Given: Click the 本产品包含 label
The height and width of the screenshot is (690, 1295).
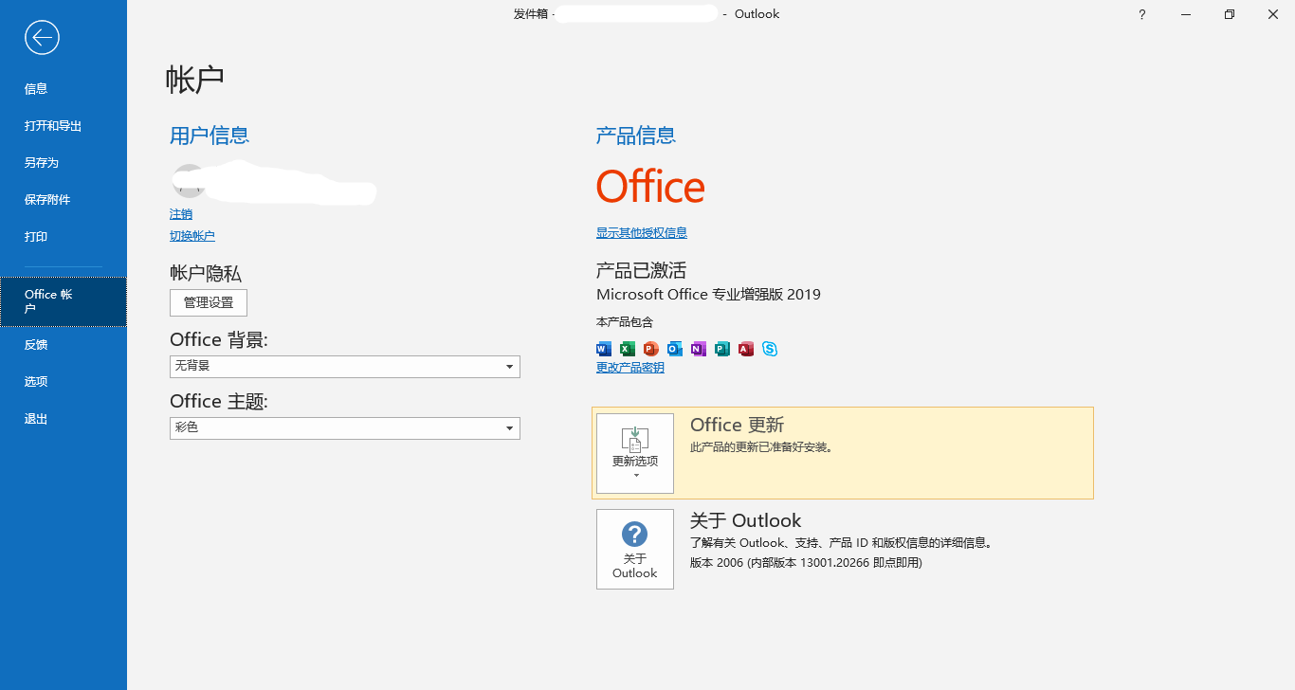Looking at the screenshot, I should tap(625, 322).
